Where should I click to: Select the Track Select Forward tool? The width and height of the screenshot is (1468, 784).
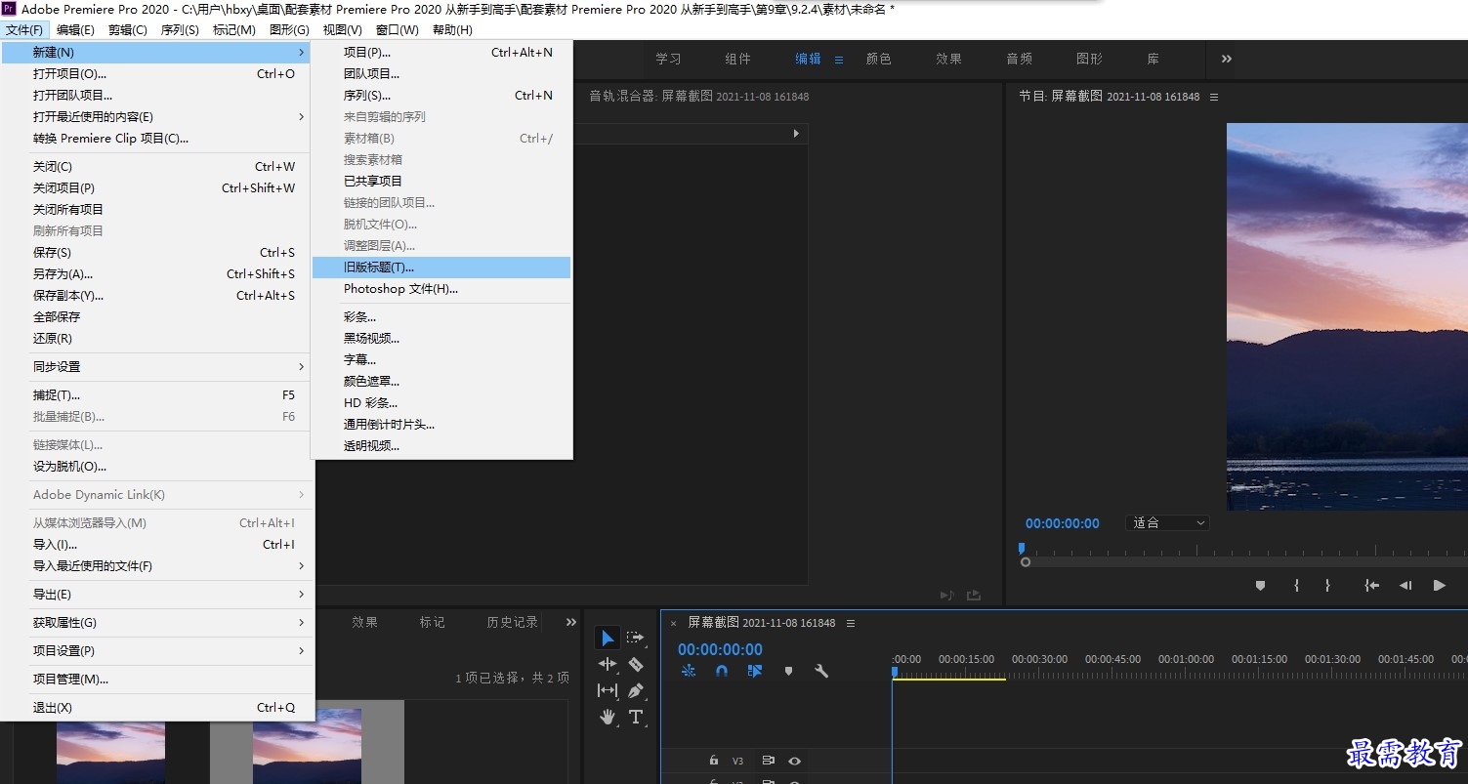pyautogui.click(x=636, y=638)
